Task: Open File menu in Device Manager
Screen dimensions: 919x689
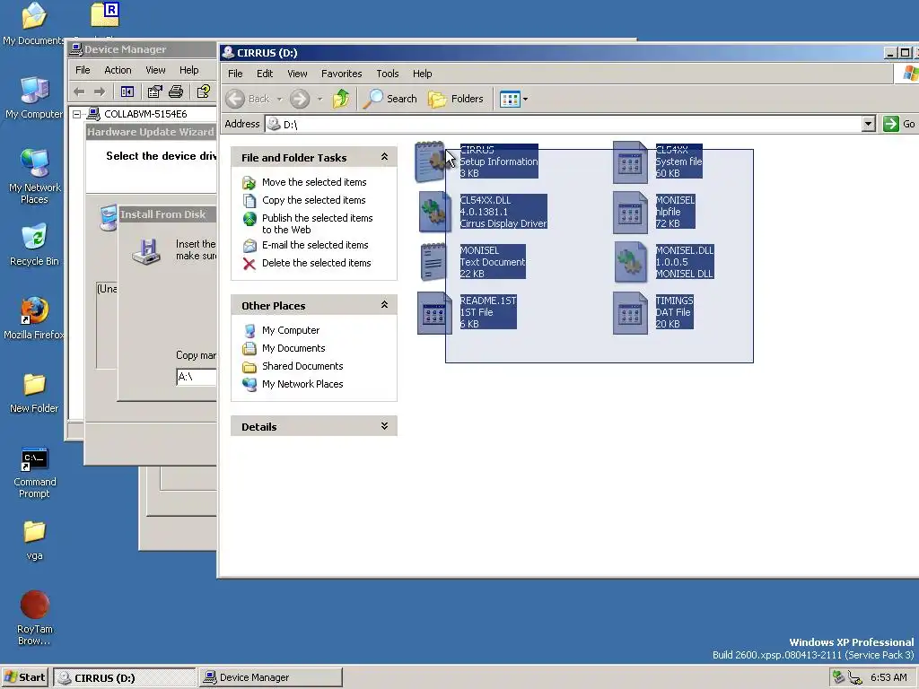Action: (x=83, y=70)
